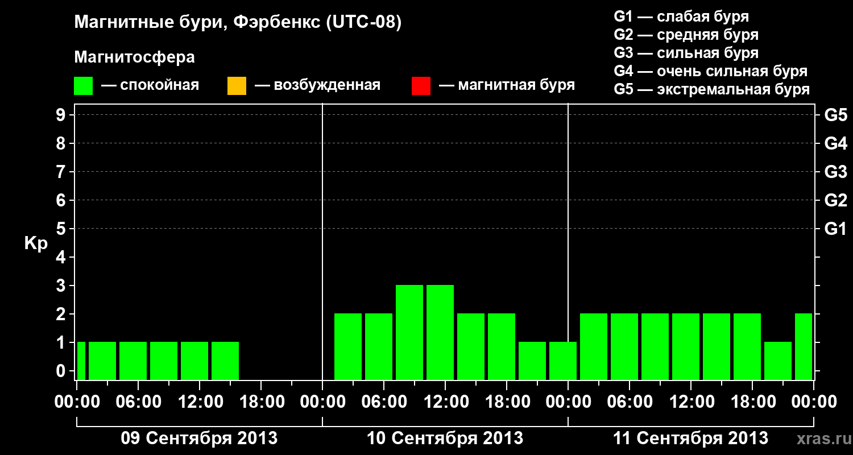Click legend line 'G1 — слабая буря'
The height and width of the screenshot is (455, 853).
coord(681,16)
